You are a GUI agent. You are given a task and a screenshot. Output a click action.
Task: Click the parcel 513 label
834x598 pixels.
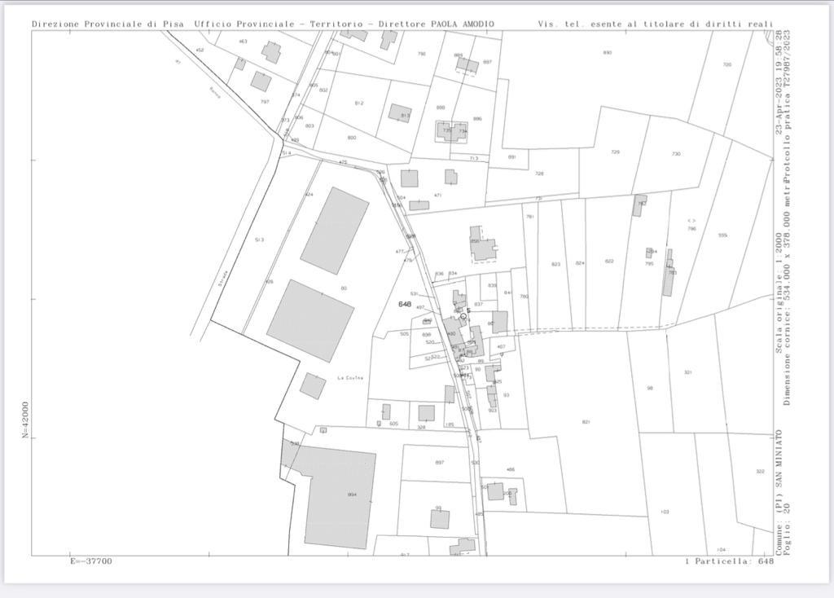point(259,240)
